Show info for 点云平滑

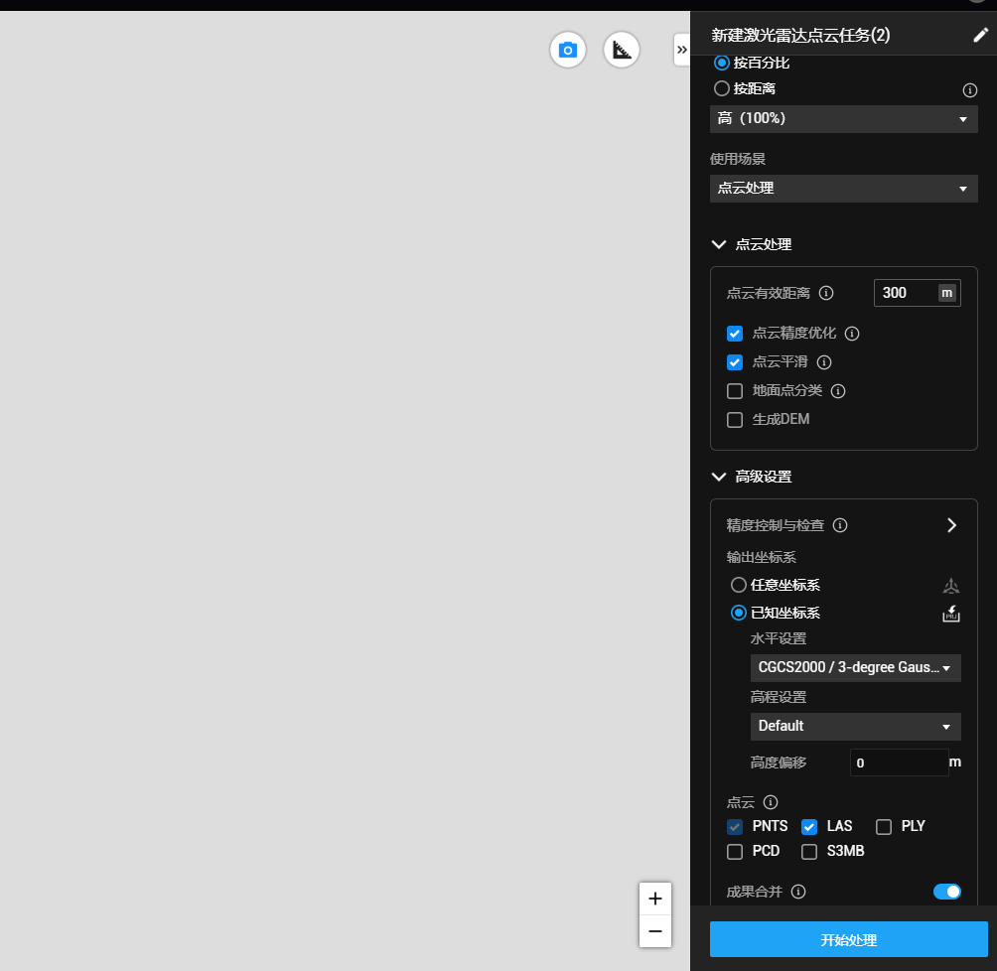point(824,362)
